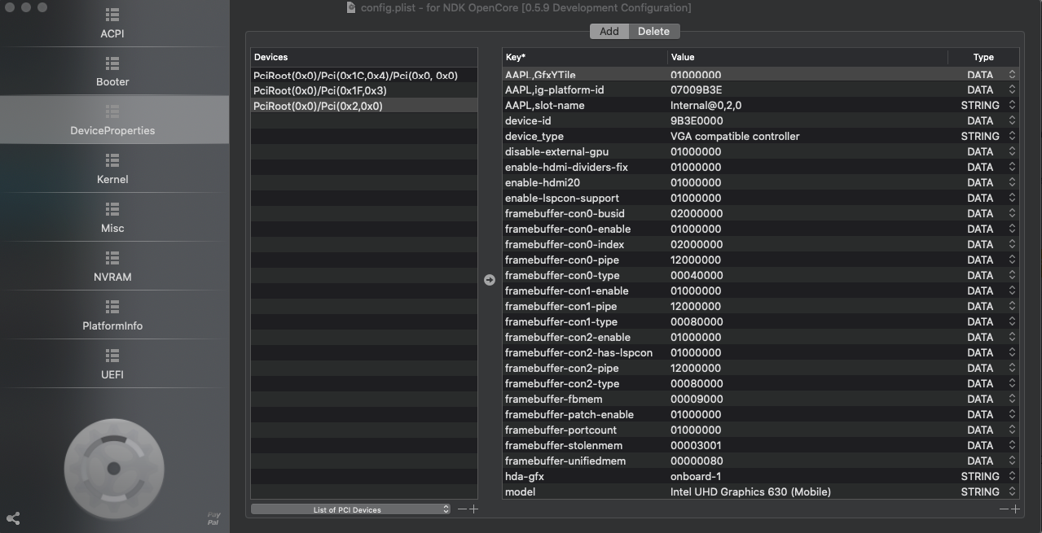The height and width of the screenshot is (533, 1042).
Task: Select the PciRoot(0x0)/Pci(0x1C,0x4)/Pci(0x0, 0x0) device
Action: click(x=355, y=76)
